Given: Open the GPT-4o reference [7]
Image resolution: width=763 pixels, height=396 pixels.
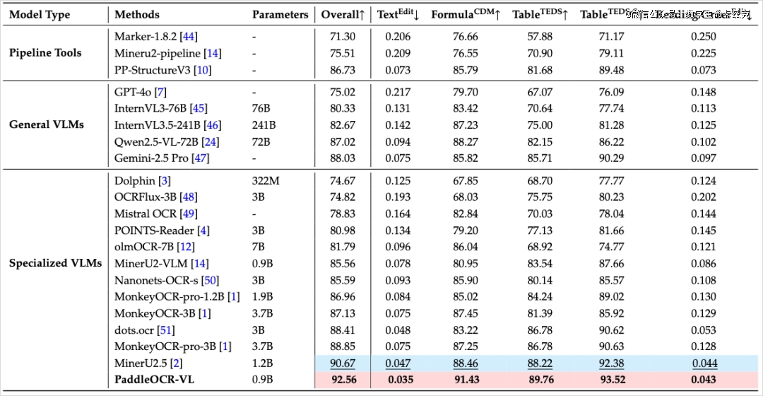Looking at the screenshot, I should point(160,92).
